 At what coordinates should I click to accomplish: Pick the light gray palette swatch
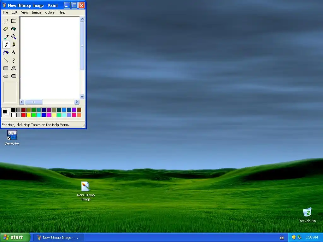[x=19, y=115]
